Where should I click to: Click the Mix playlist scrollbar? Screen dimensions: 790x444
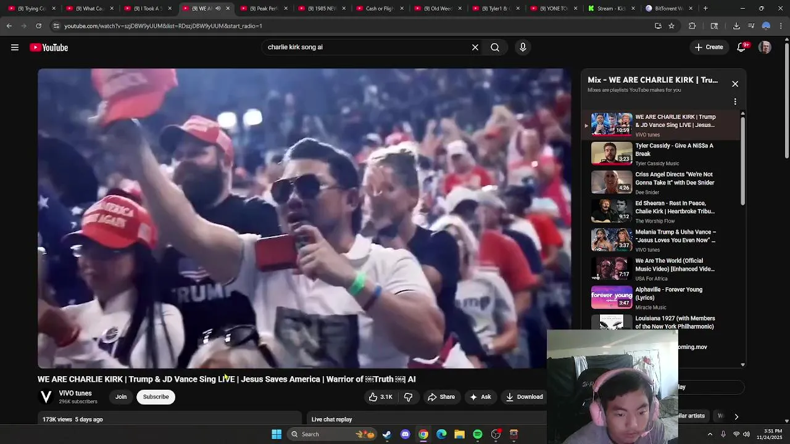[742, 160]
